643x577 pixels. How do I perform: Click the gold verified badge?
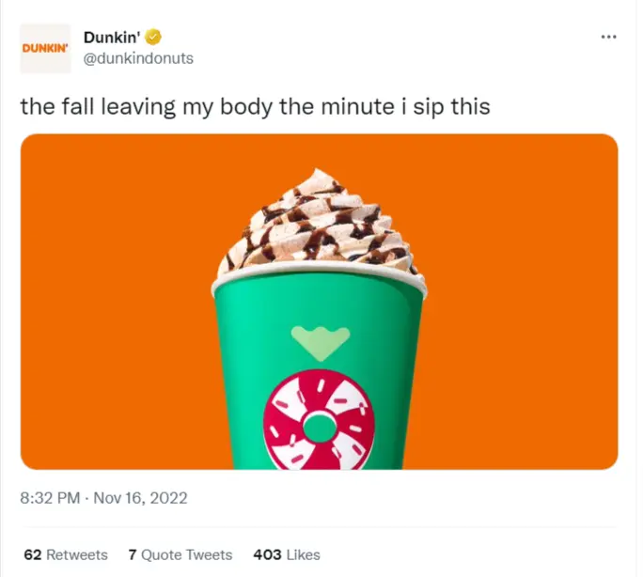152,38
